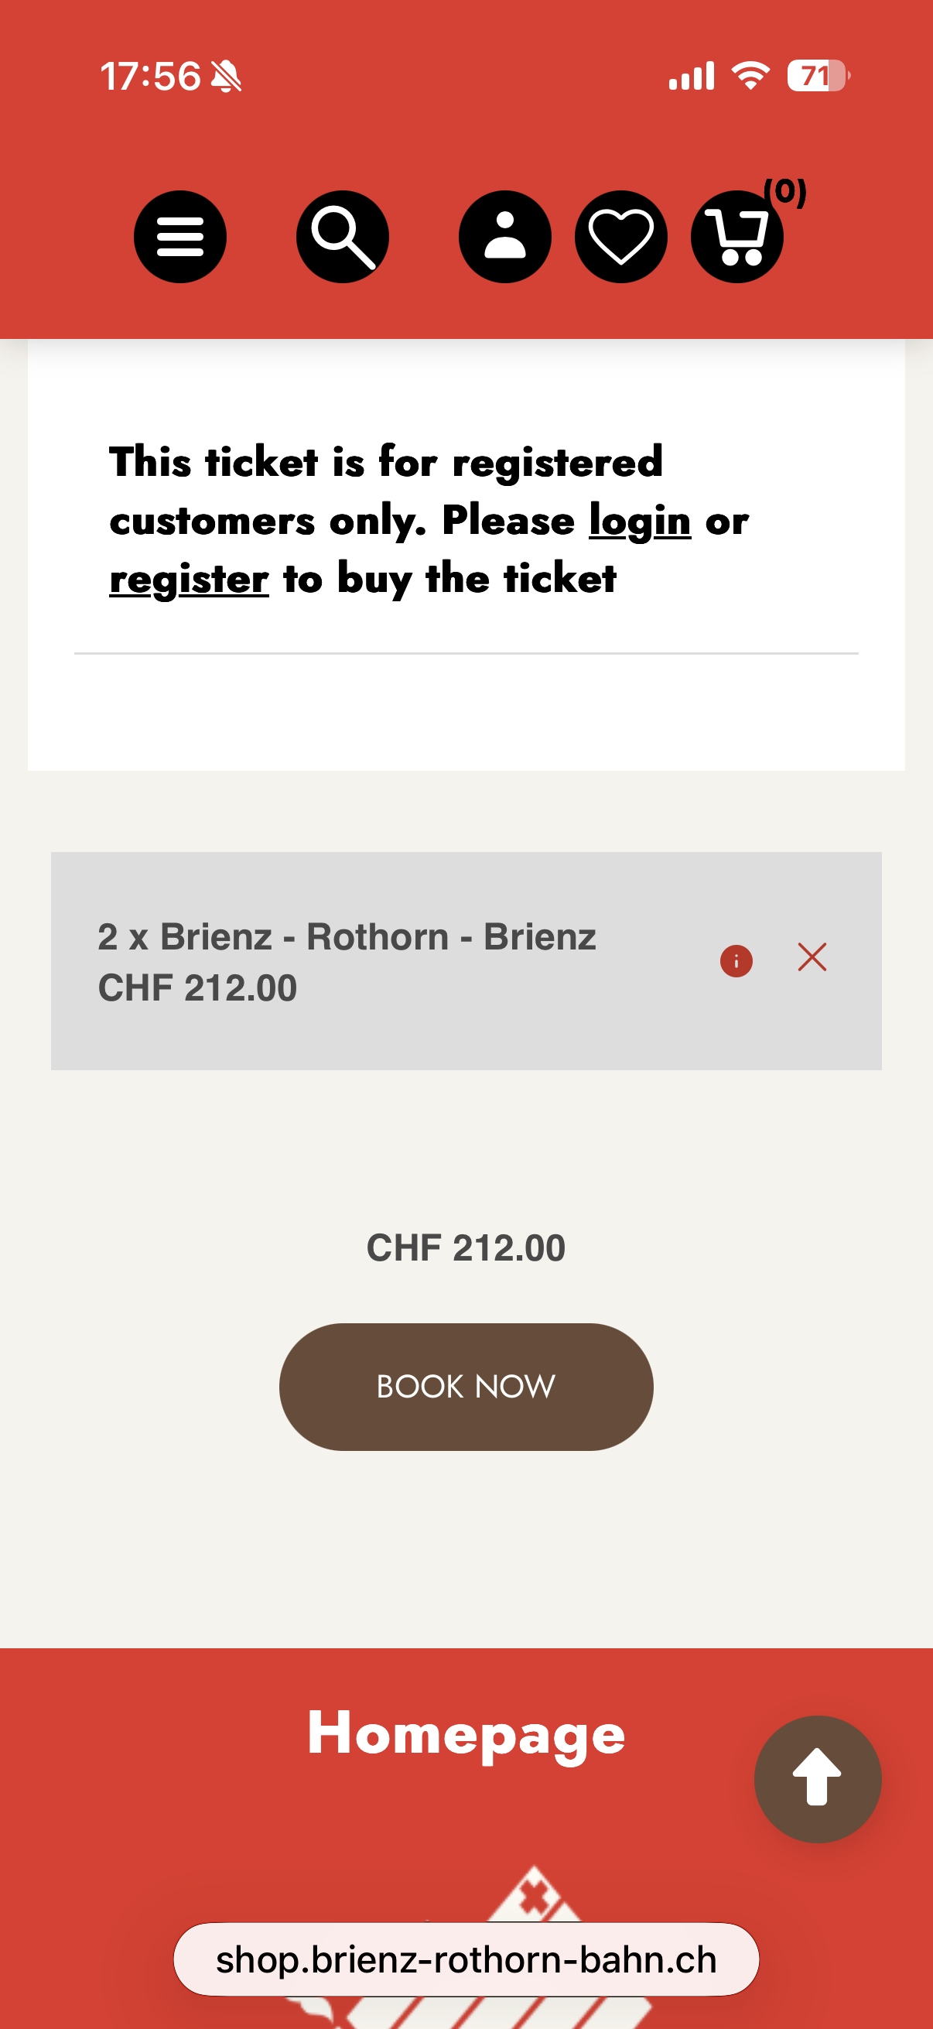
Task: Remove the Brienz - Rothorn - Brienz ticket
Action: 812,957
